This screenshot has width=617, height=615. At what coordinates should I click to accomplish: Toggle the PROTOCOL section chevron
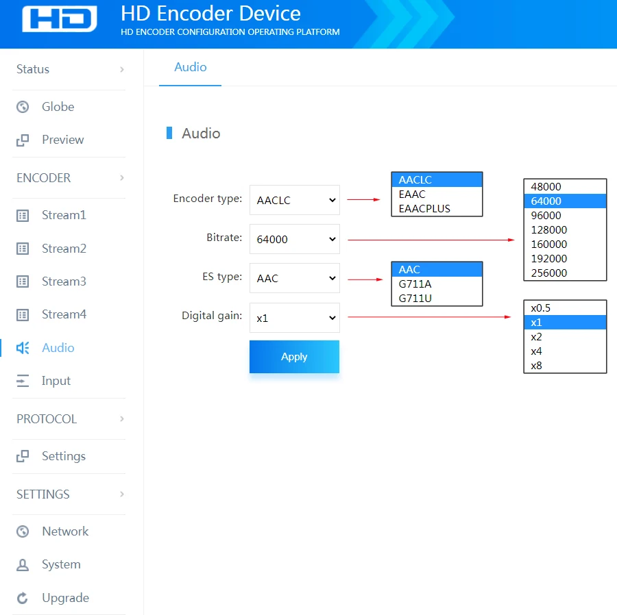[x=122, y=419]
